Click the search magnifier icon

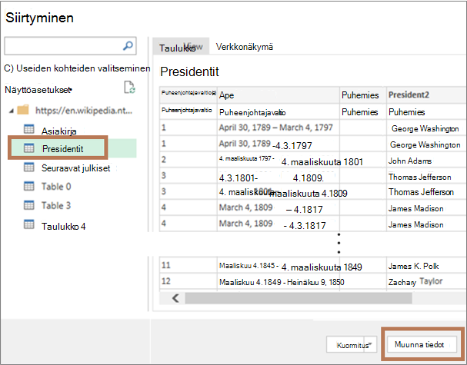(x=128, y=46)
